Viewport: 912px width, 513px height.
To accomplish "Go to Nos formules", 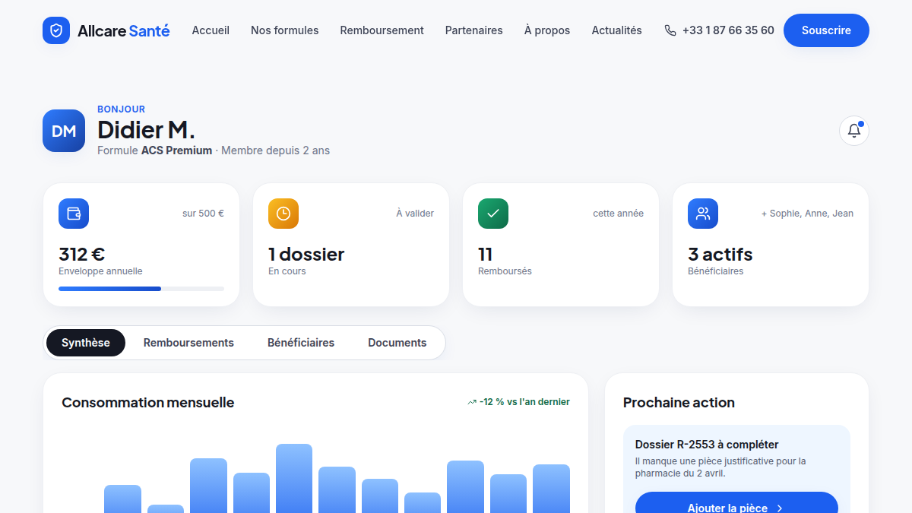I will pos(285,30).
